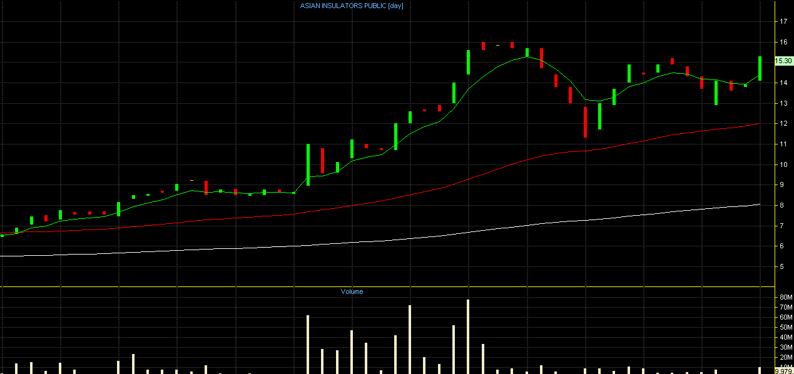Click the last green candlestick reaching 15.30

[760, 68]
